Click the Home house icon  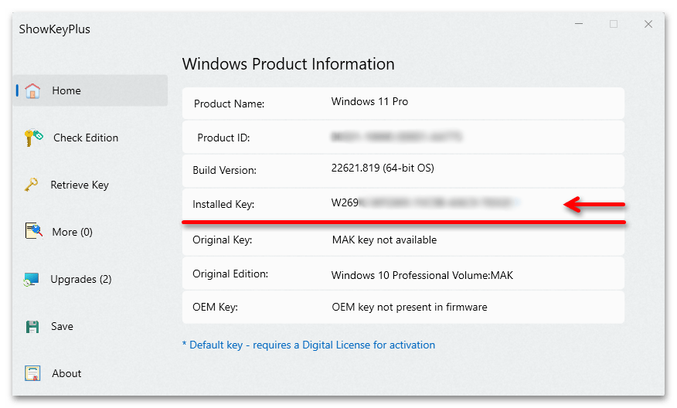(32, 90)
